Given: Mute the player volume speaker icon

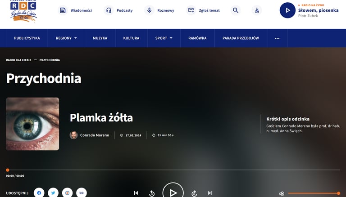Looking at the screenshot, I should [x=282, y=193].
